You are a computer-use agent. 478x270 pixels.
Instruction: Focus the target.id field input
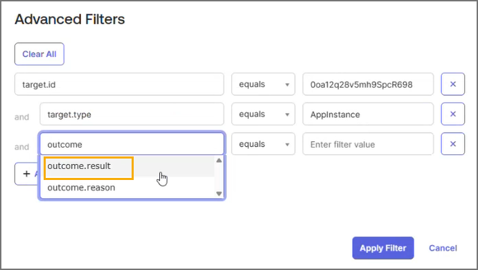coord(119,84)
